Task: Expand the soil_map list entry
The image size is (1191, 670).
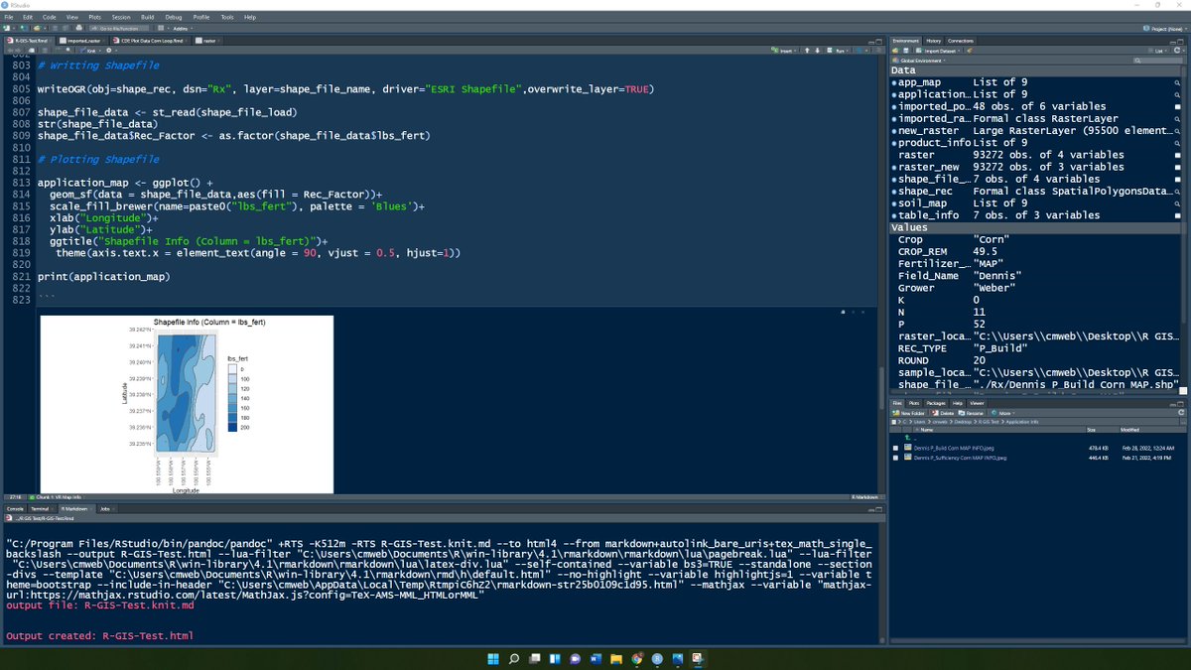Action: point(895,202)
